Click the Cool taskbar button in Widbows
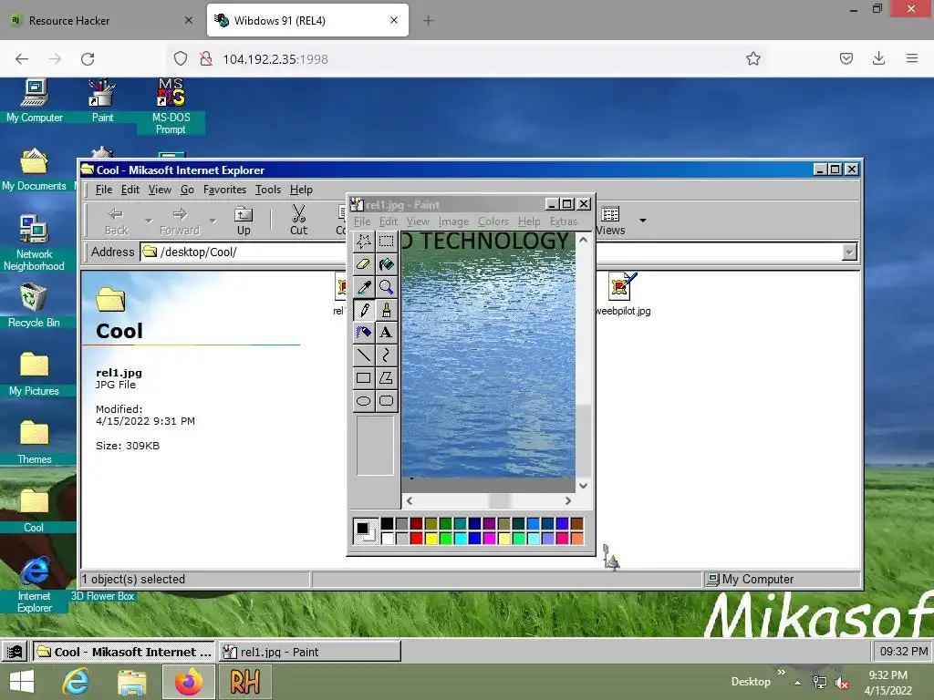Image resolution: width=934 pixels, height=700 pixels. click(x=123, y=652)
